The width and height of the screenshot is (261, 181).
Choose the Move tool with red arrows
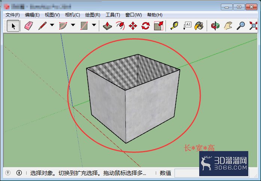pos(133,26)
